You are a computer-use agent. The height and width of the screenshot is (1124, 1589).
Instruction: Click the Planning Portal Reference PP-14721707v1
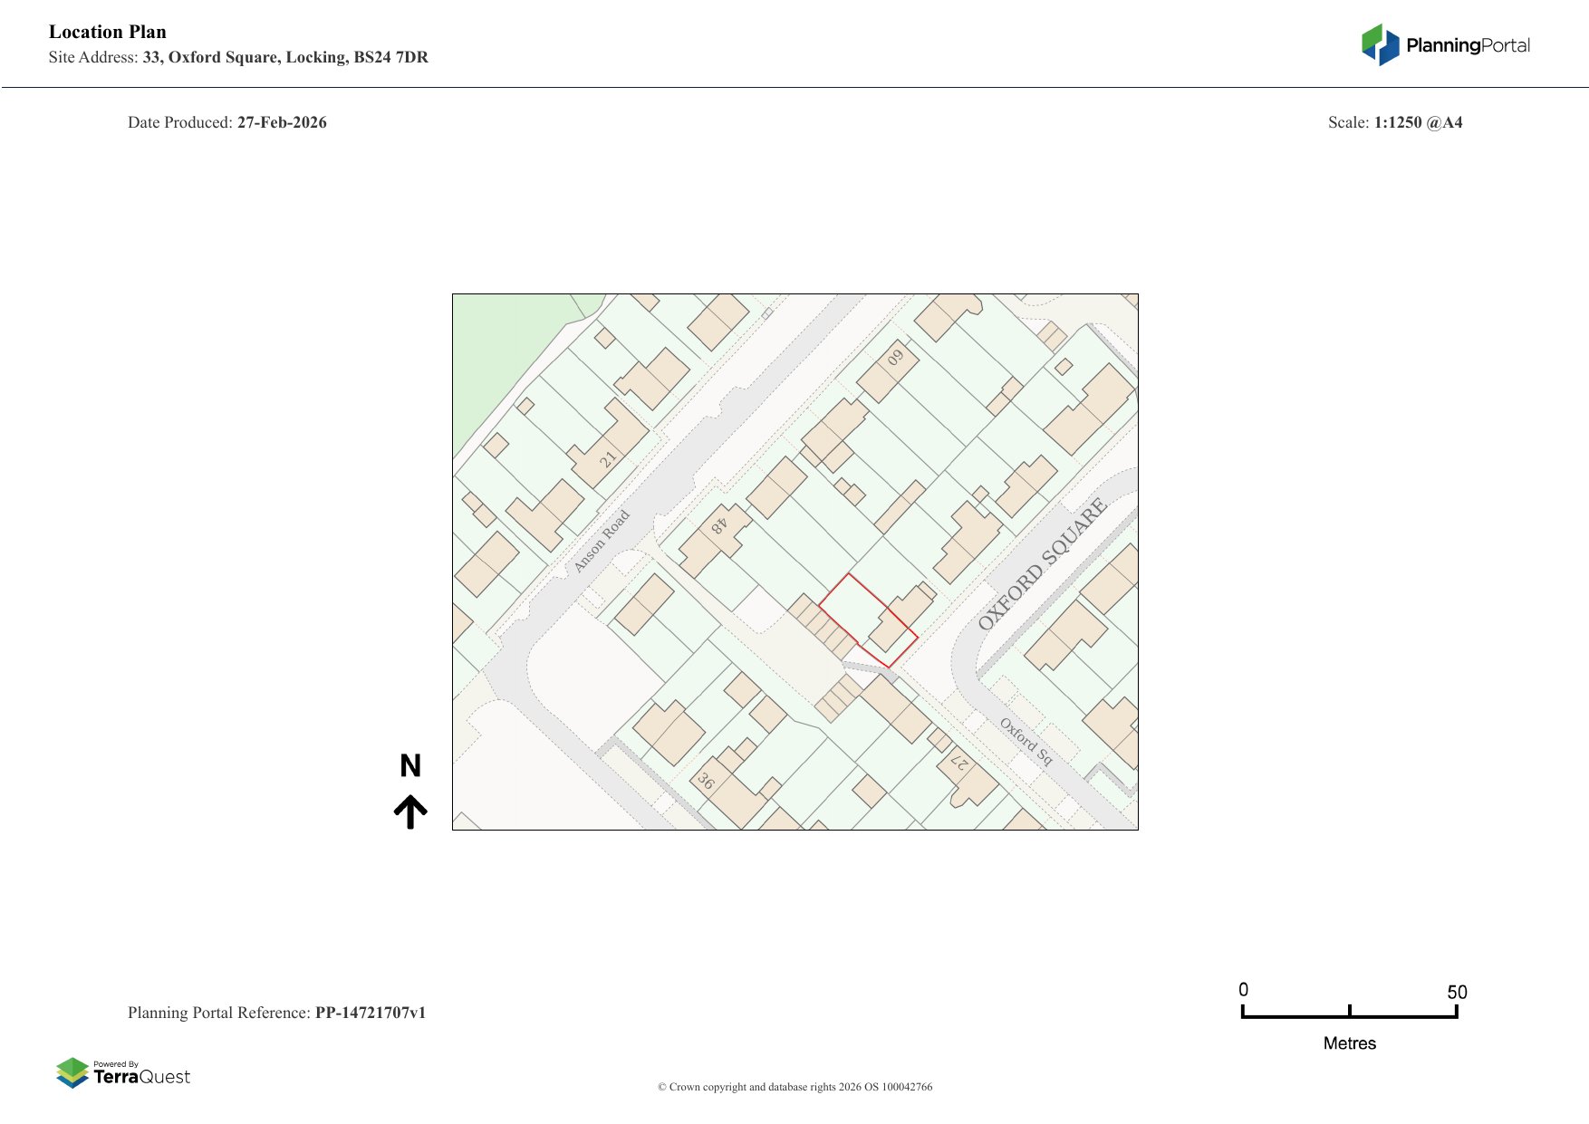(x=276, y=1013)
